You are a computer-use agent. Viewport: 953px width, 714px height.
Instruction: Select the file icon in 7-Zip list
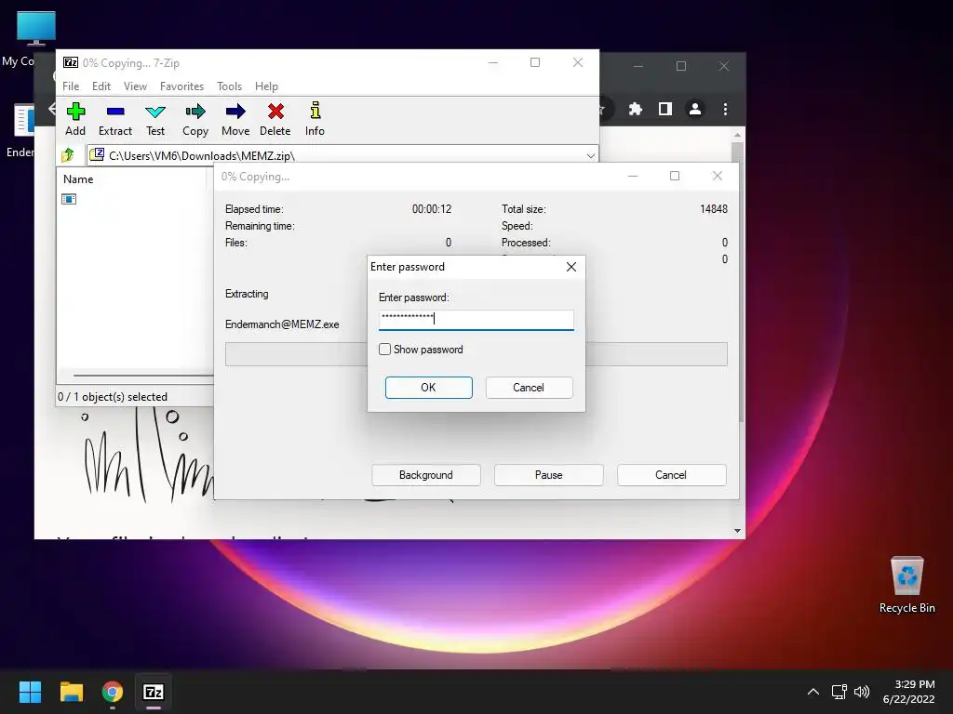(69, 199)
